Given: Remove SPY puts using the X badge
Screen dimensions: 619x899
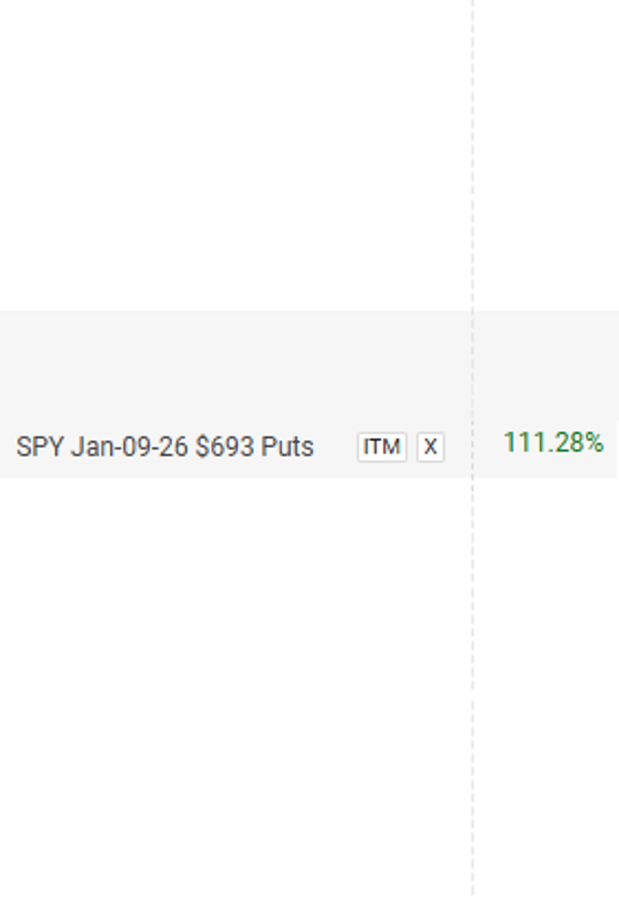Looking at the screenshot, I should [430, 446].
